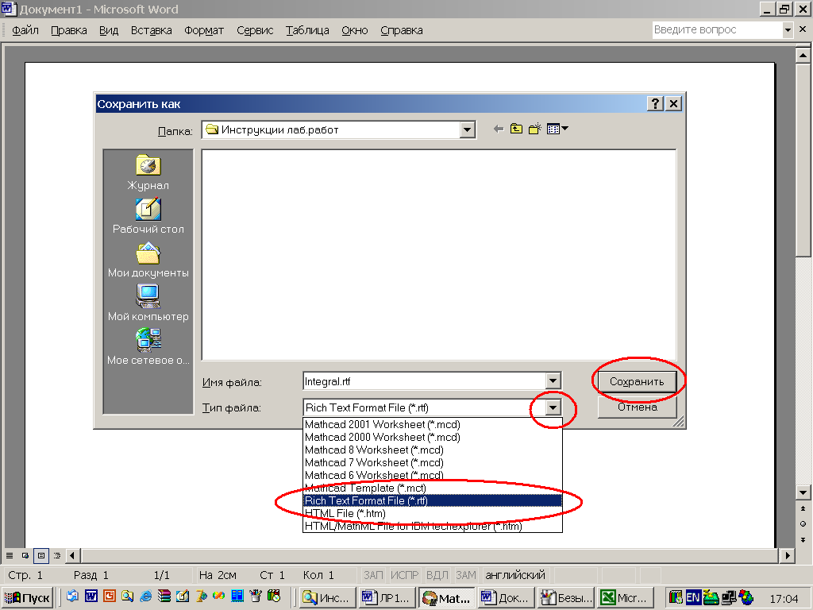Viewport: 813px width, 610px height.
Task: Switch to Outline view in Word
Action: click(57, 555)
